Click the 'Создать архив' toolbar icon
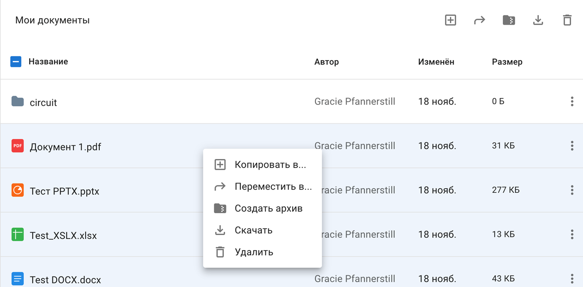583x287 pixels. pos(508,20)
